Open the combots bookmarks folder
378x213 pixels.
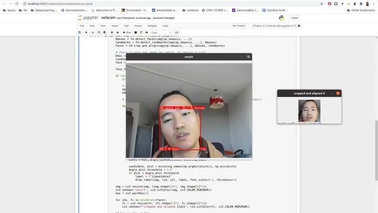[190, 10]
